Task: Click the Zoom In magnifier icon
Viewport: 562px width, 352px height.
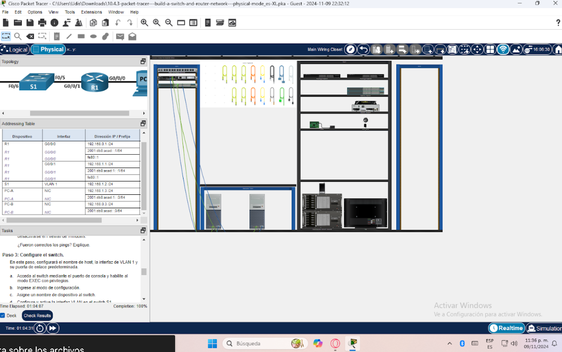Action: [144, 23]
